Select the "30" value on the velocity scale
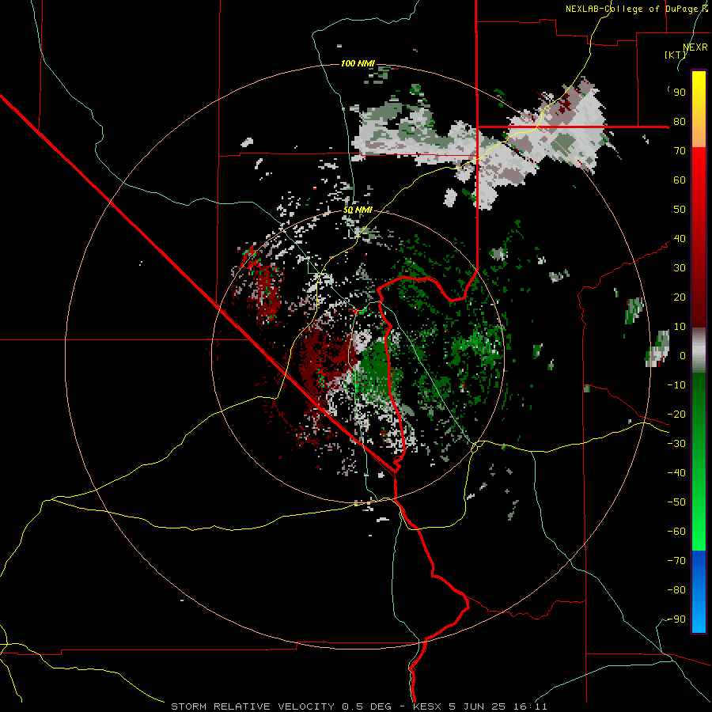Viewport: 712px width, 712px height. [x=680, y=268]
